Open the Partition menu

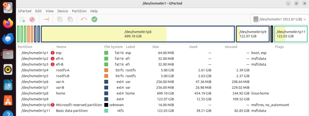pos(79,11)
